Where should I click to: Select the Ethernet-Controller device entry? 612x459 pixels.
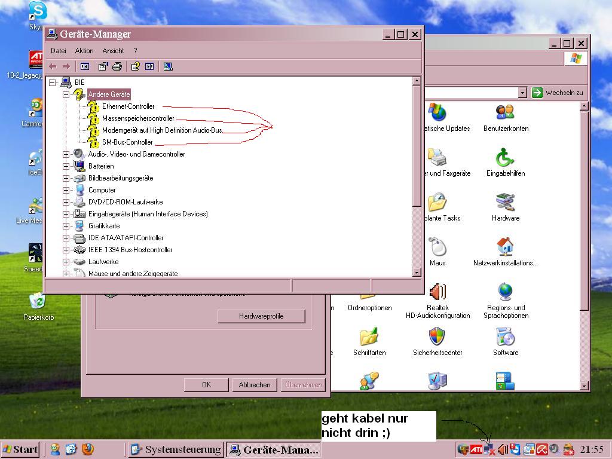pos(128,106)
